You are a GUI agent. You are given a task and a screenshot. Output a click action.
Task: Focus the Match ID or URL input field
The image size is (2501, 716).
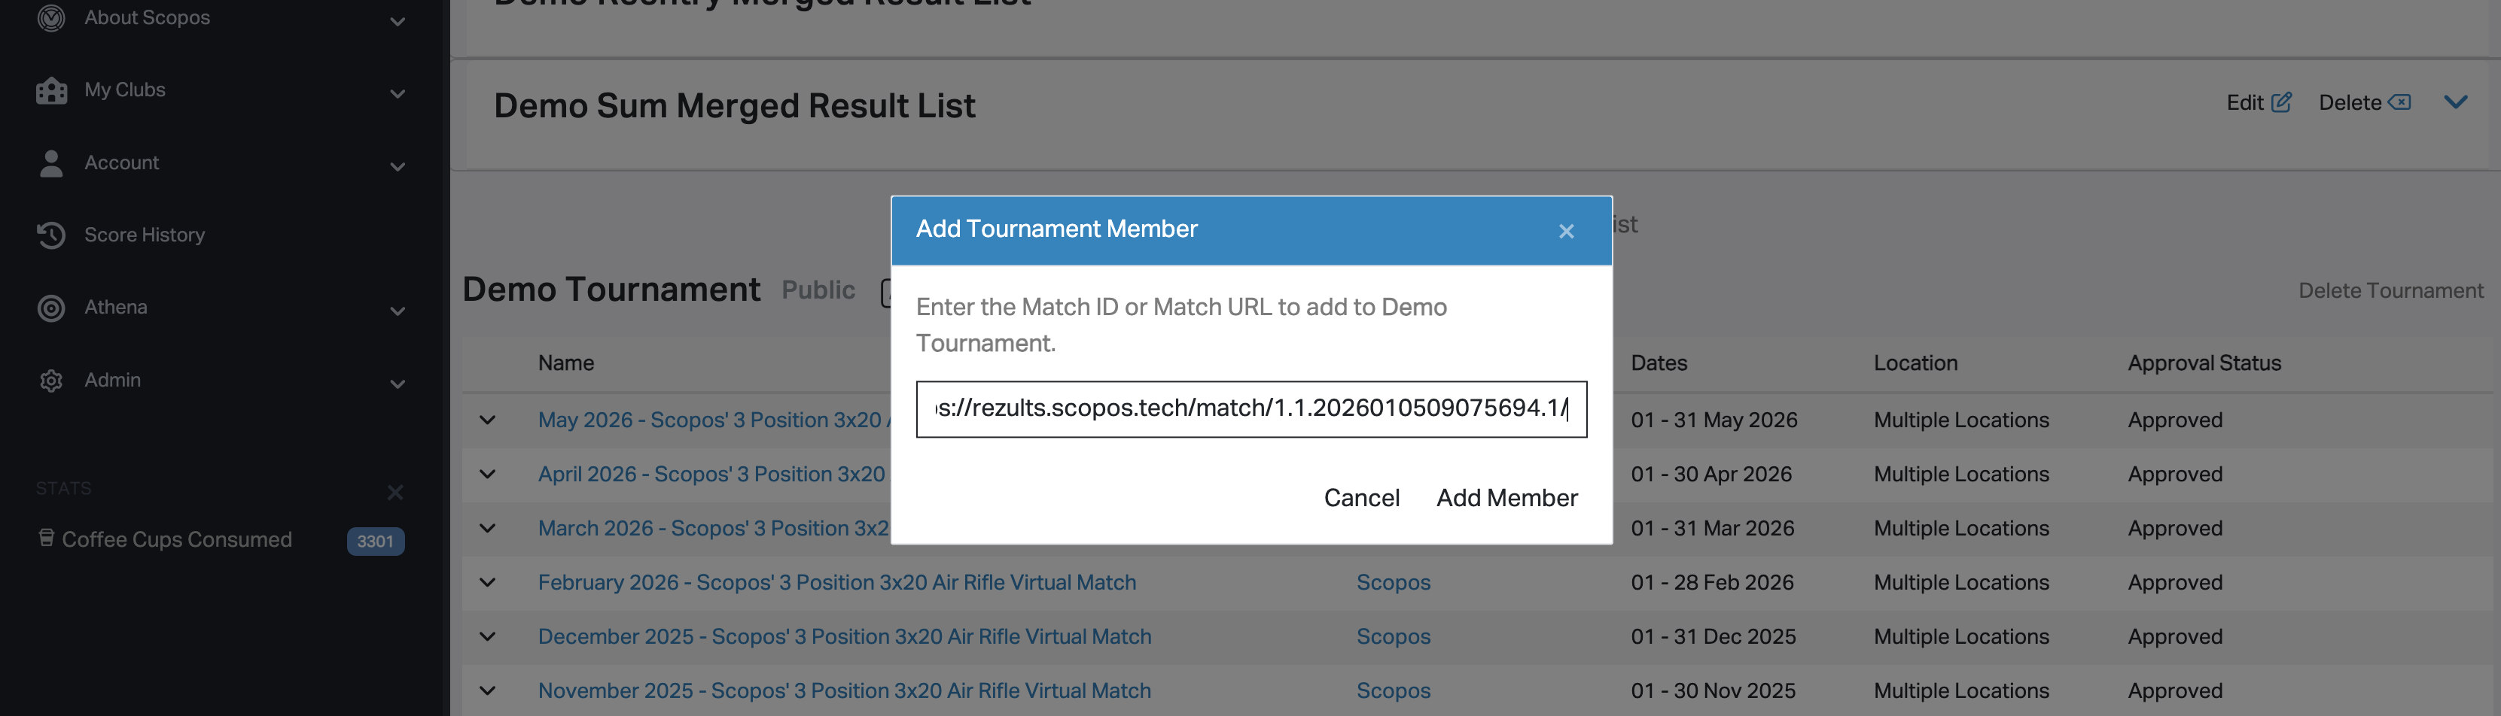click(x=1250, y=408)
